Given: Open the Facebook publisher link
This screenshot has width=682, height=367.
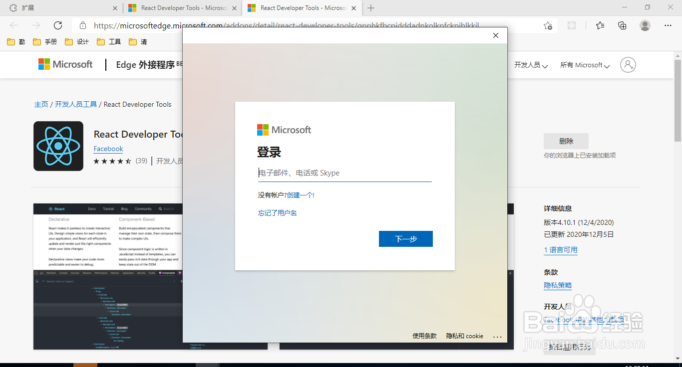Looking at the screenshot, I should [108, 149].
